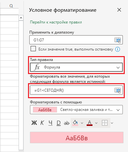Expand the borders options arrow
This screenshot has width=128, height=152.
coord(112,123)
